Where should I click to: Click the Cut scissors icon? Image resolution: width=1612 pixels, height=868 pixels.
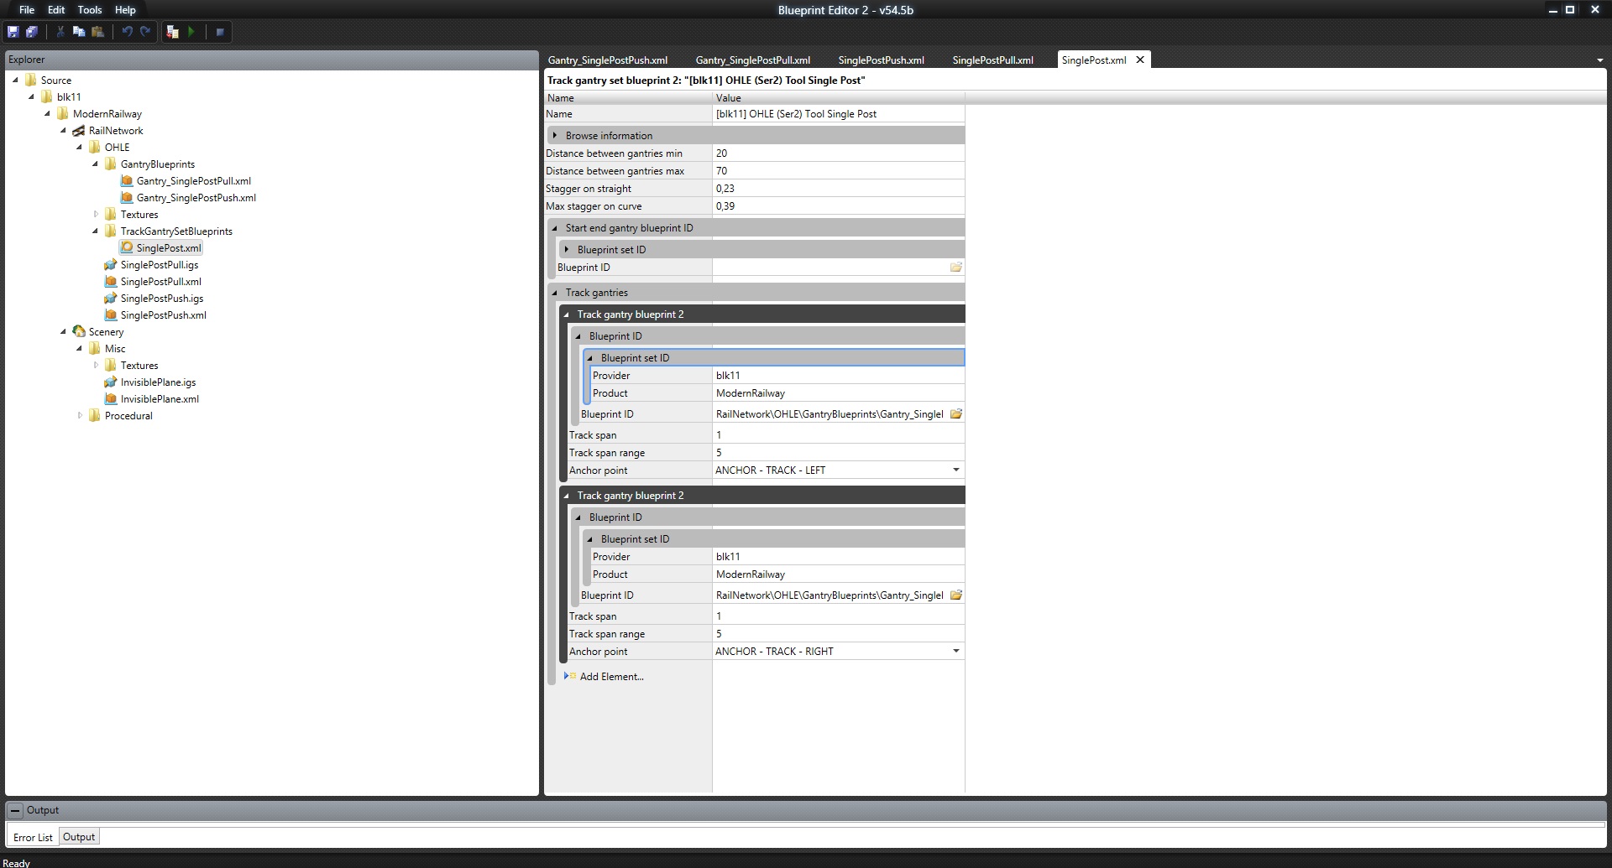point(60,32)
